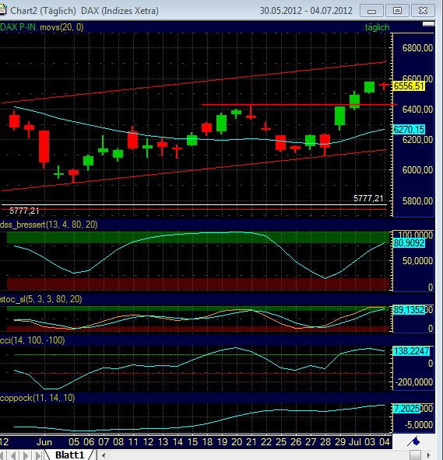Click the 50,0000 level on the DSS axis
The width and height of the screenshot is (443, 460).
pos(417,261)
